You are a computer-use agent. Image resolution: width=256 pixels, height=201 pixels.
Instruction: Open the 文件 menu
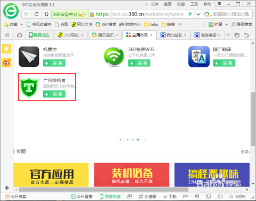(154, 4)
